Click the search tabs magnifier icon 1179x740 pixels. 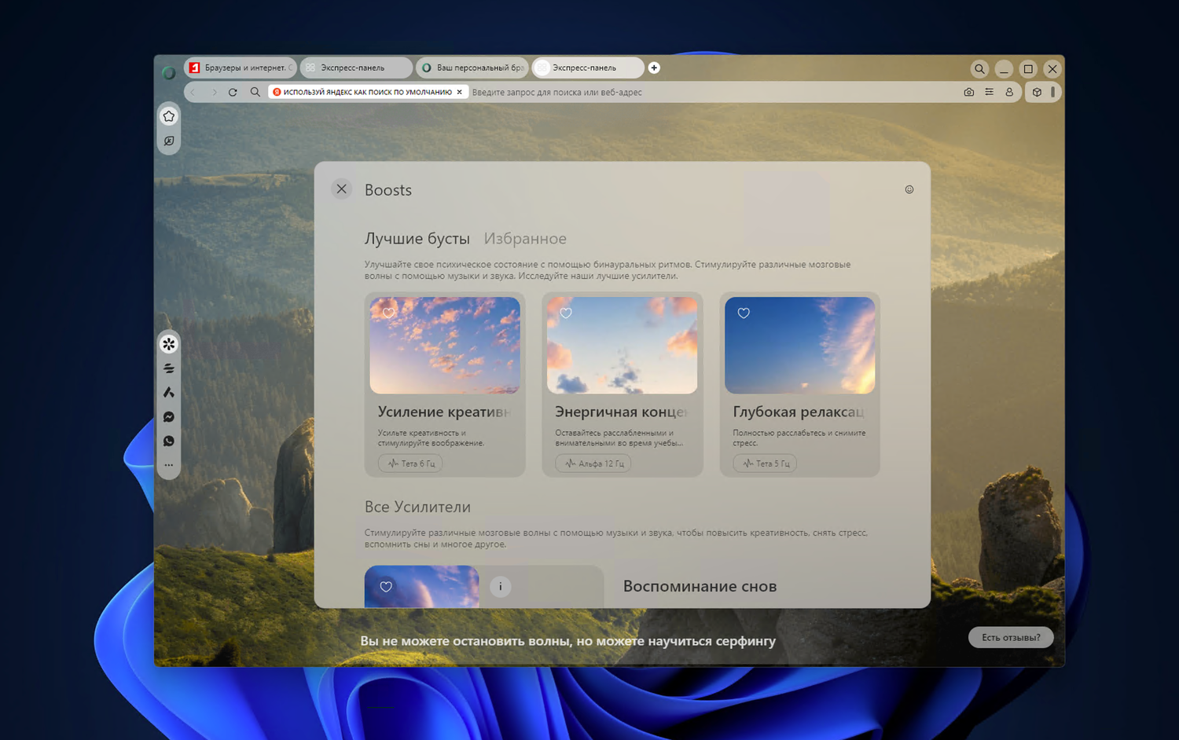979,69
